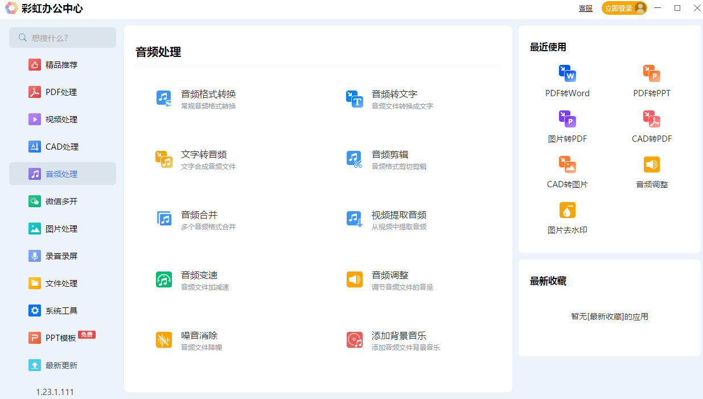The width and height of the screenshot is (703, 399).
Task: Select the 微信多开 sidebar entry
Action: (x=63, y=201)
